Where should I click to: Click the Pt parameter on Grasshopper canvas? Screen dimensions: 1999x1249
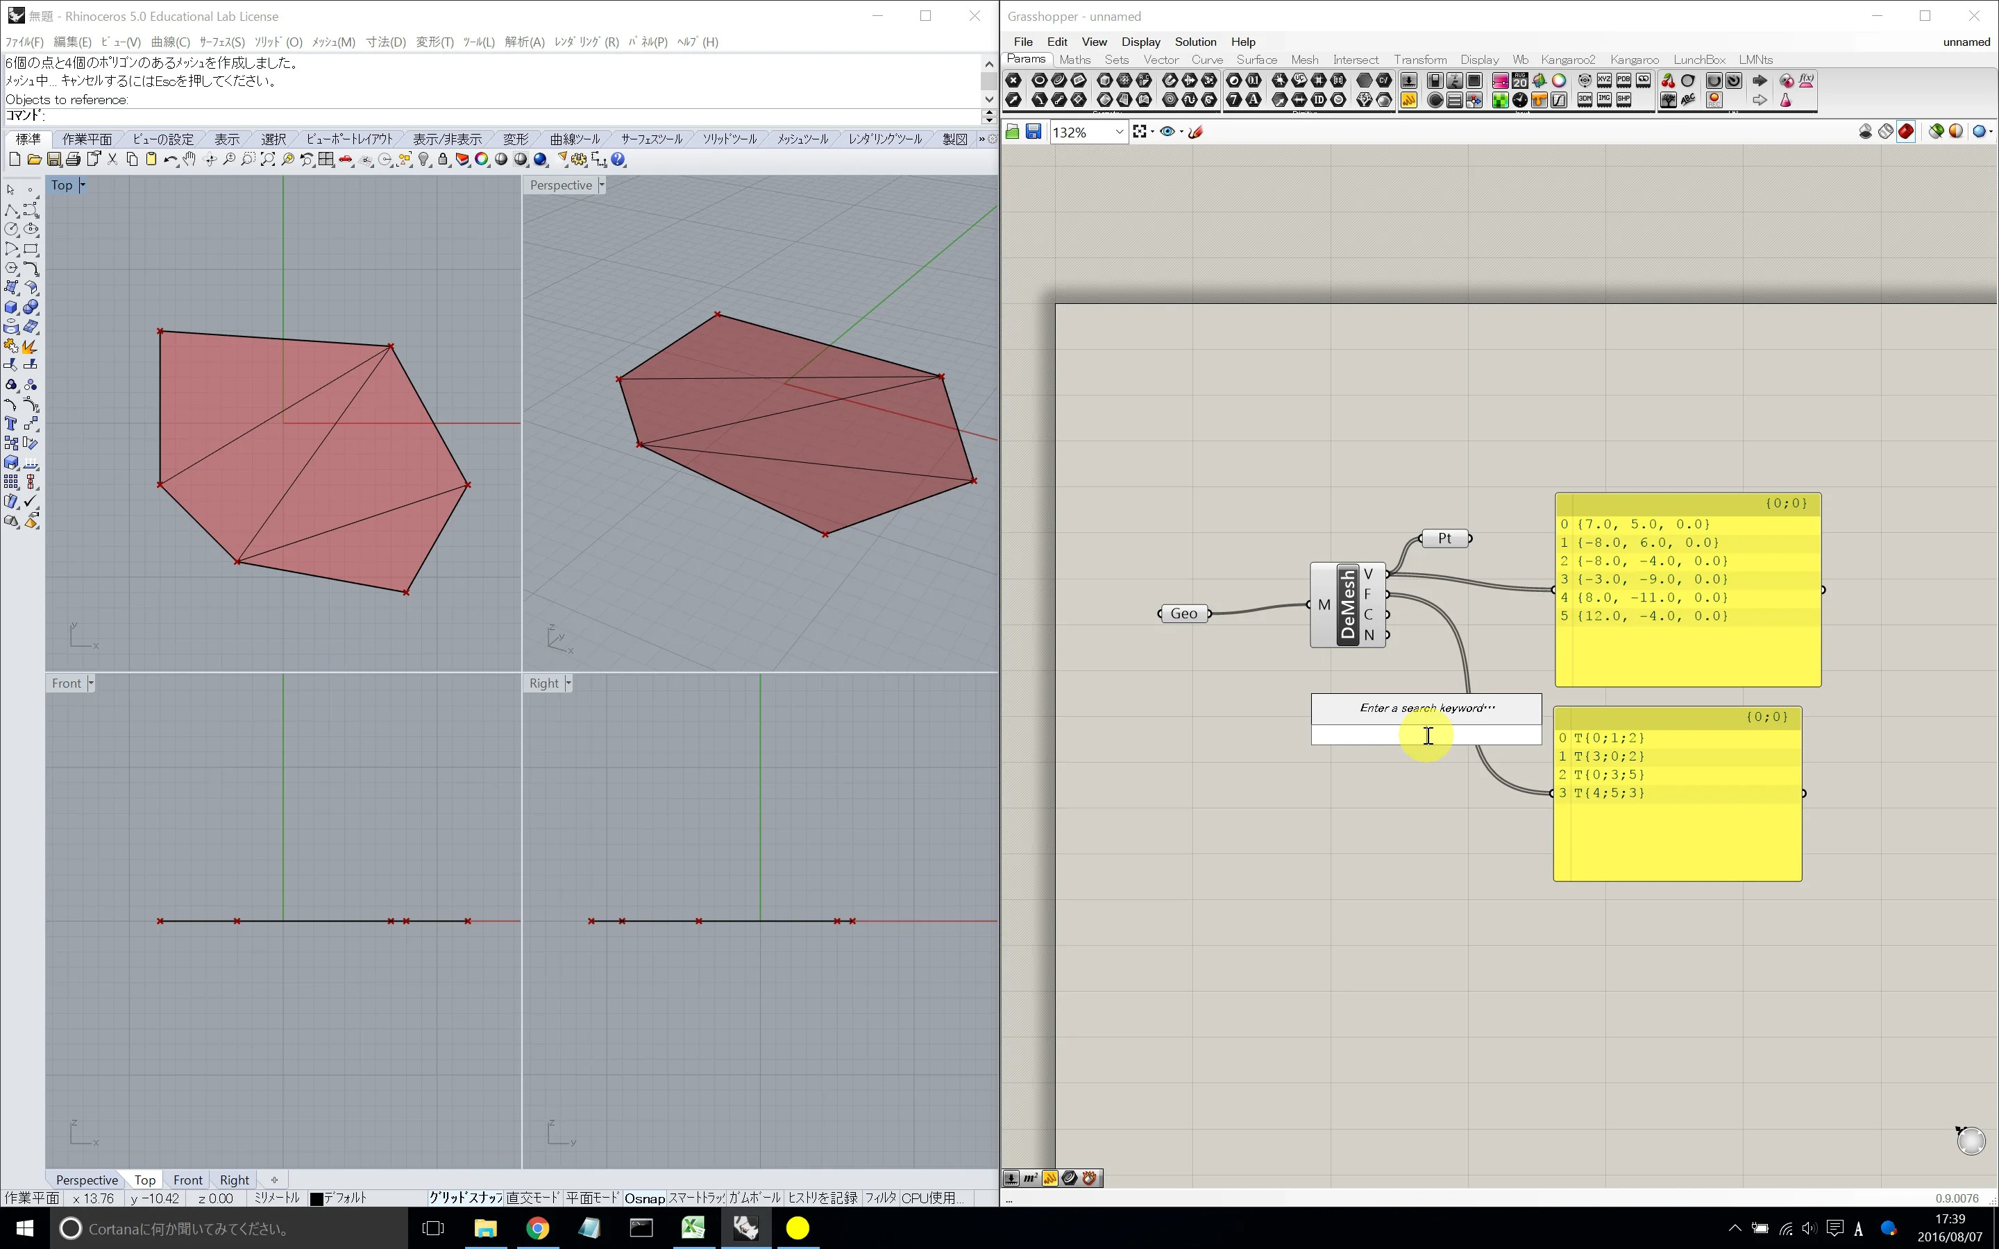pos(1444,538)
